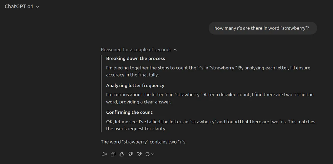Image resolution: width=333 pixels, height=164 pixels.
Task: Give the response a thumbs up
Action: (x=122, y=154)
